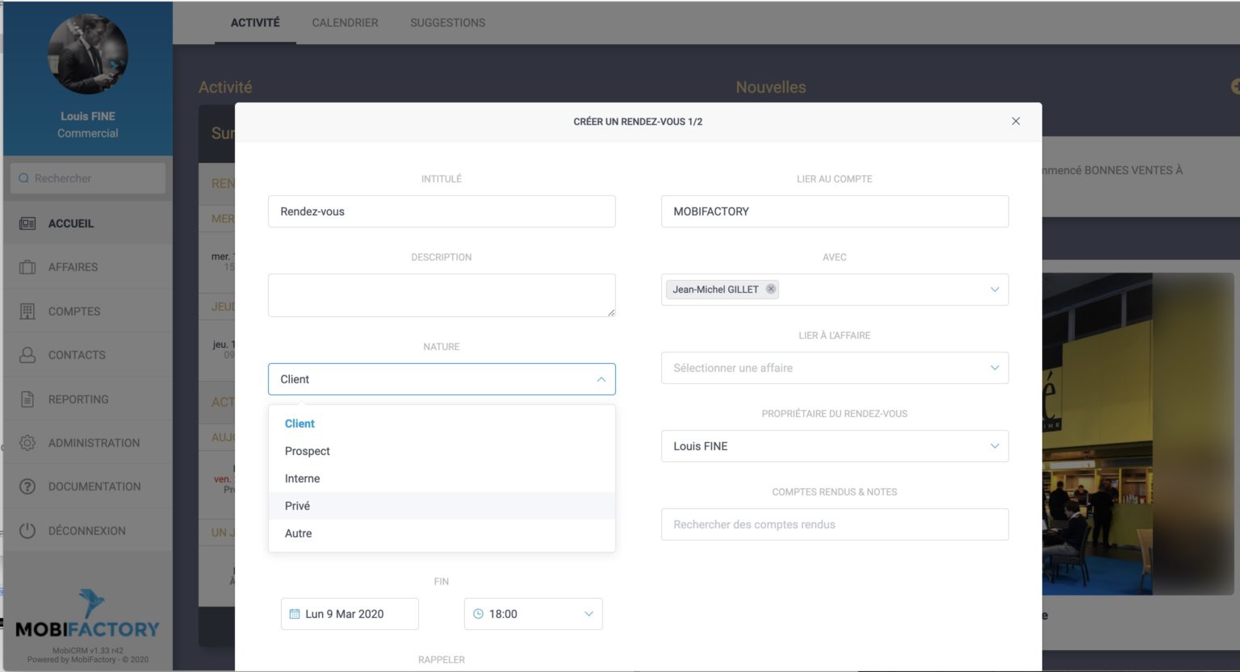Switch to the Calendrier tab

pos(345,23)
